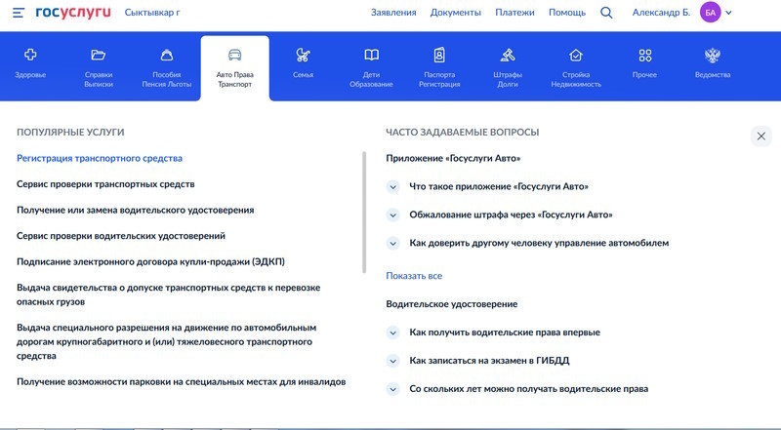The image size is (781, 430).
Task: Click the Приложение «Госуслуги Авто» heading
Action: coord(453,158)
